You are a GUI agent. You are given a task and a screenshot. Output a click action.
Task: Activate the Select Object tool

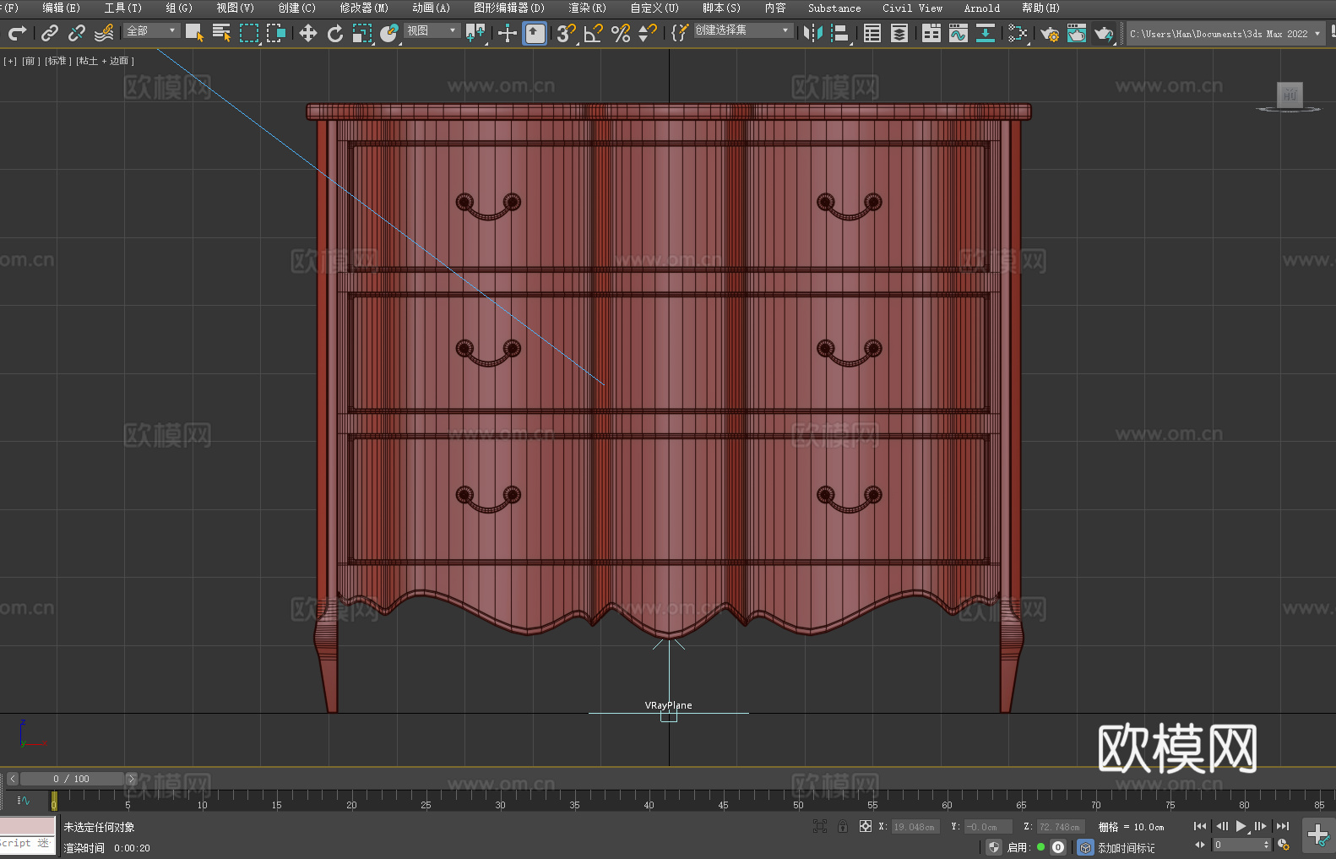194,33
